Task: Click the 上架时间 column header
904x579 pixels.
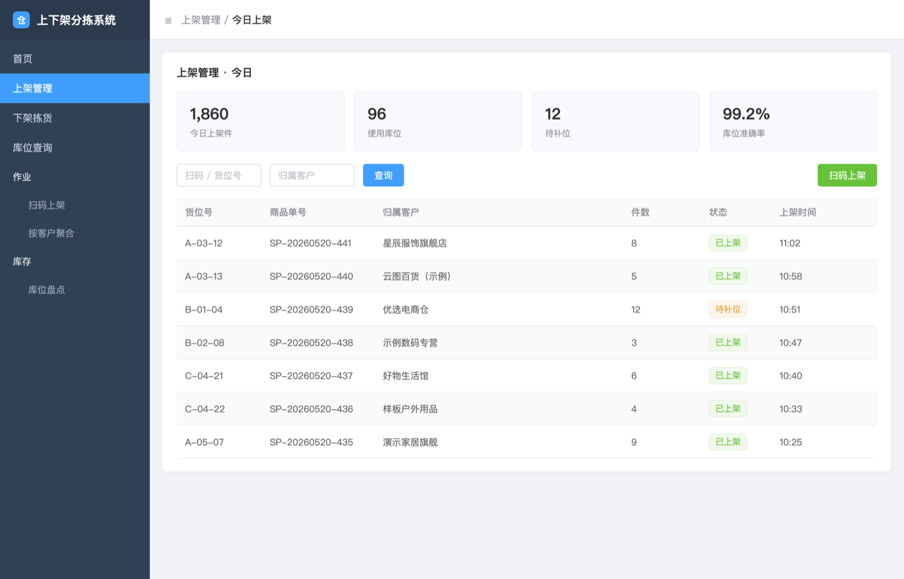Action: click(798, 212)
